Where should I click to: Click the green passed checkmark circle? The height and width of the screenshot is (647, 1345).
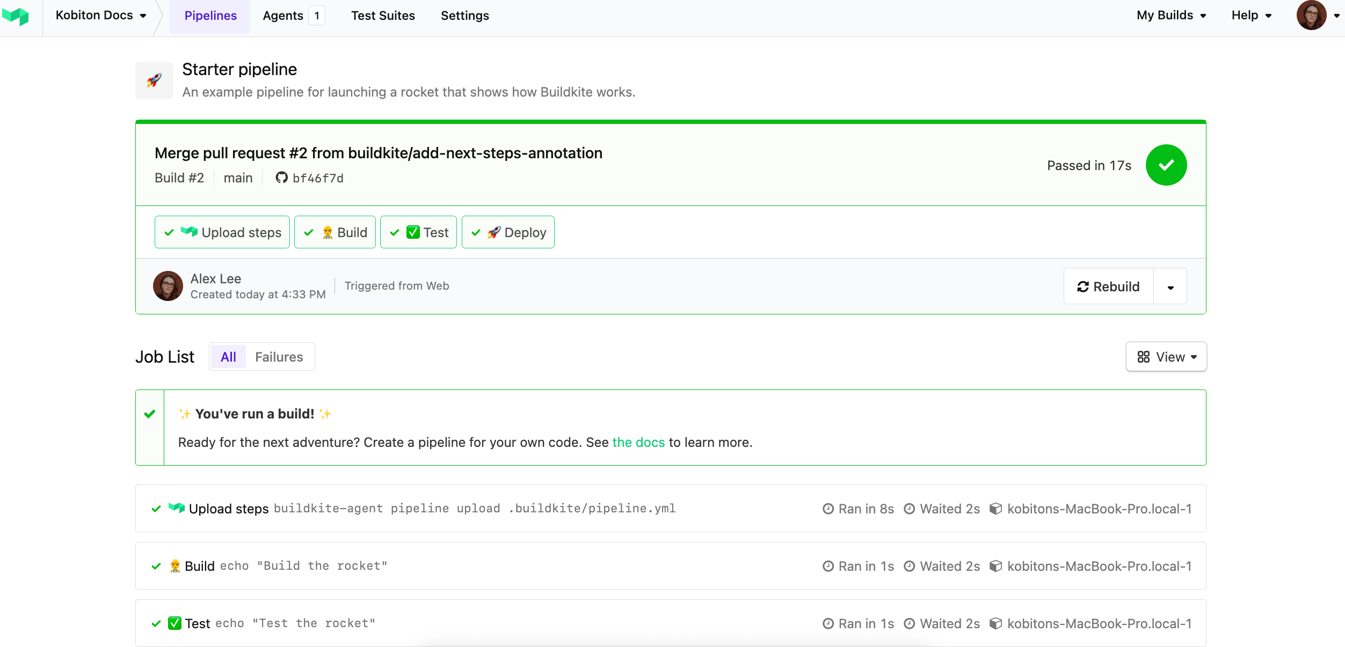[x=1166, y=165]
